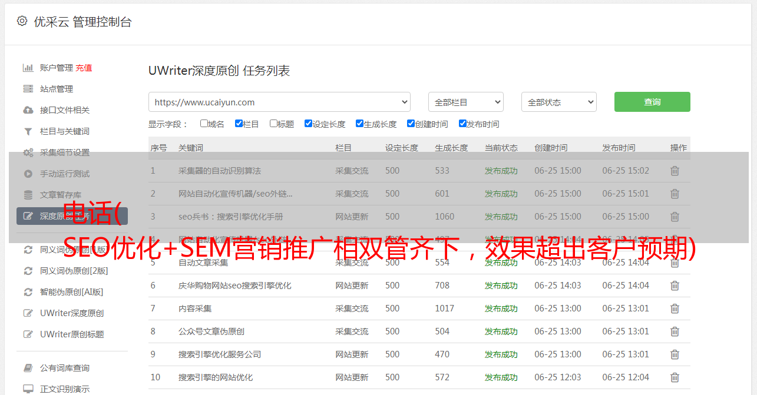Image resolution: width=757 pixels, height=395 pixels.
Task: Click the 06-25 12:04 publish time
Action: (626, 377)
